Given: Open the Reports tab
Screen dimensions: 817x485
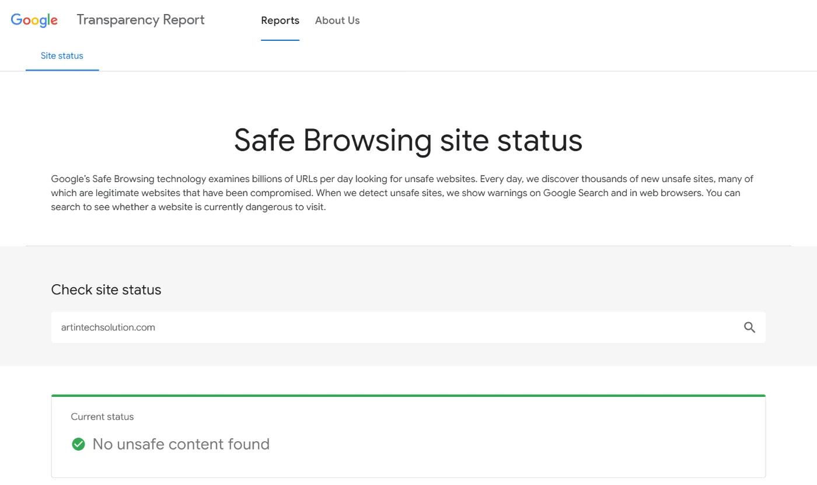Looking at the screenshot, I should click(x=280, y=20).
